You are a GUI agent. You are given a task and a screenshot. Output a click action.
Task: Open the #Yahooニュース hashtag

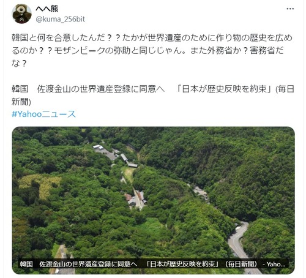tap(43, 114)
